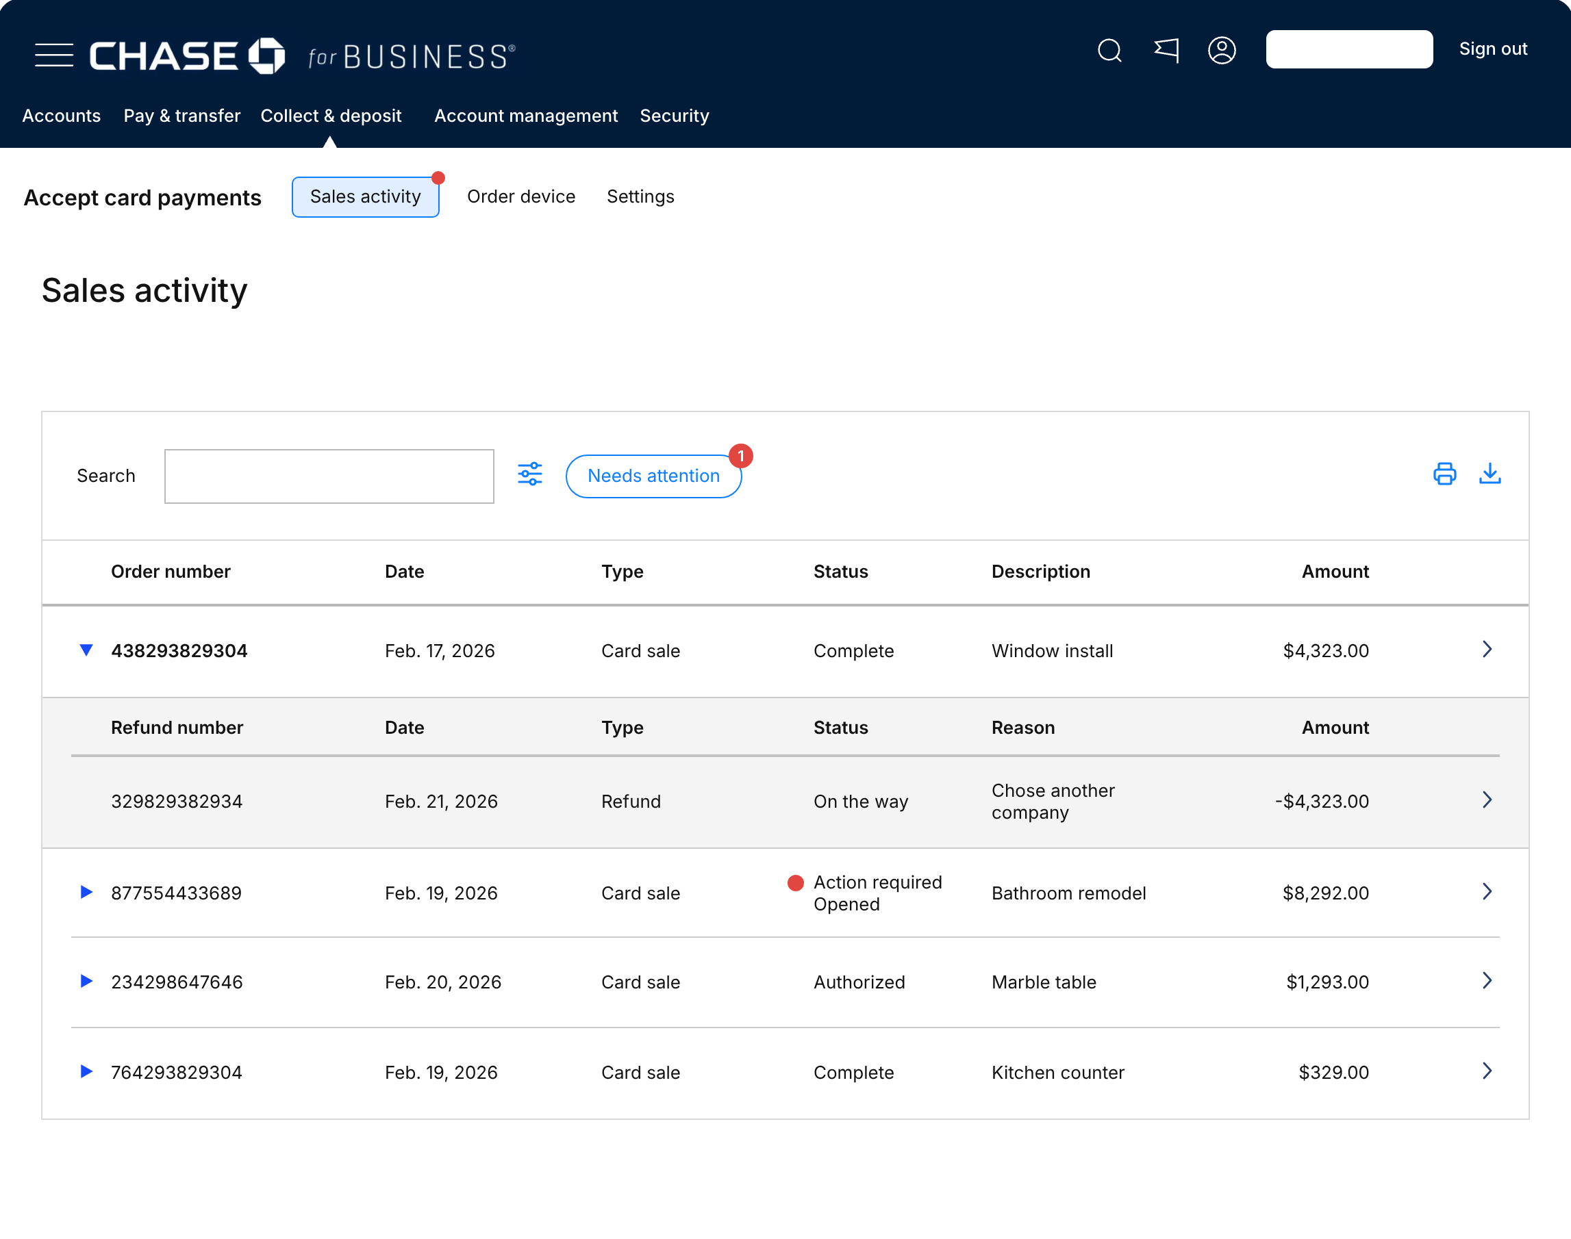Click the Reason column header
This screenshot has height=1239, width=1571.
[1023, 728]
